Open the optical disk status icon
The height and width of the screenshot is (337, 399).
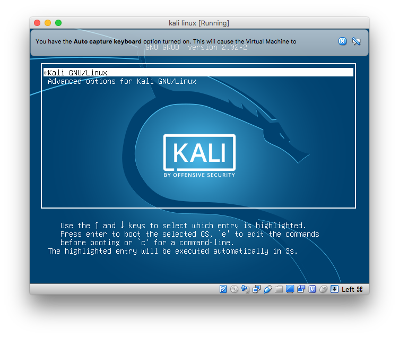235,289
